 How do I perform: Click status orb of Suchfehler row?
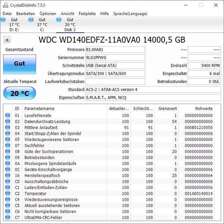pos(8,145)
